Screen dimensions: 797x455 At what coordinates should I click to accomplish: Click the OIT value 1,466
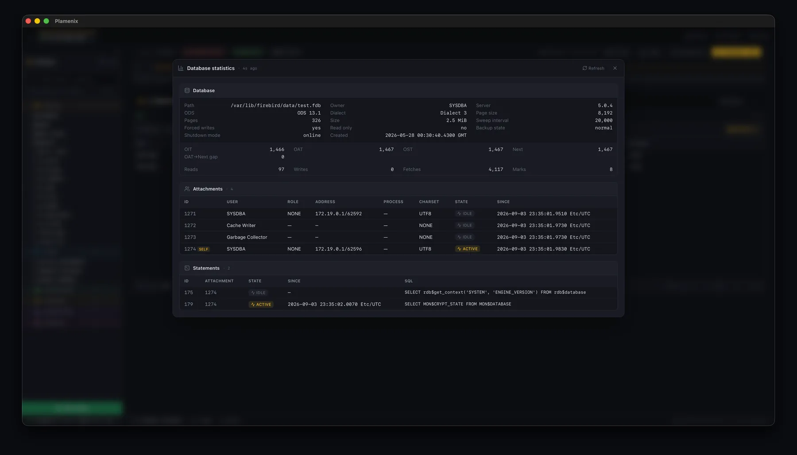[277, 150]
